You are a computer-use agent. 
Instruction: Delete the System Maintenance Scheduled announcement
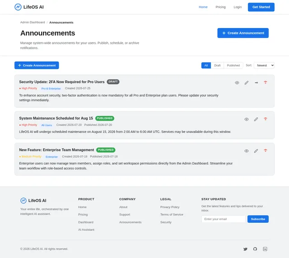point(266,119)
